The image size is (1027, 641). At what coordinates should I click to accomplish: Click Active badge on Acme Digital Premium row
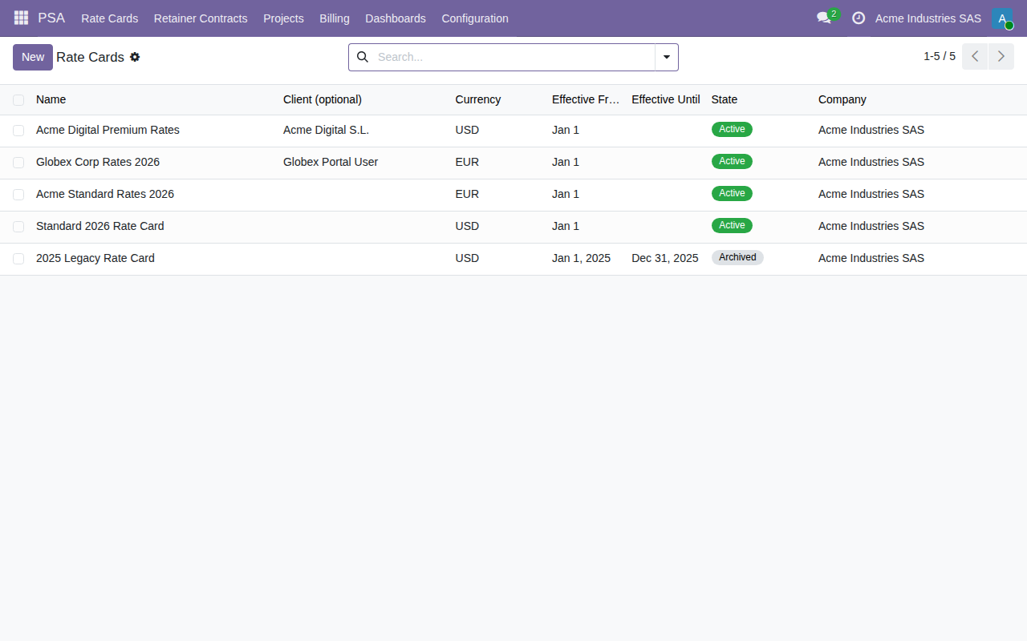732,129
